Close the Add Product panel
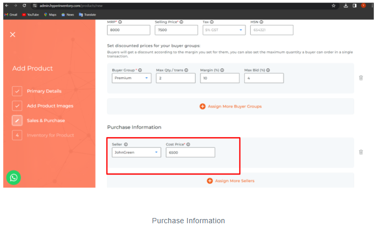The width and height of the screenshot is (376, 231). pos(12,34)
